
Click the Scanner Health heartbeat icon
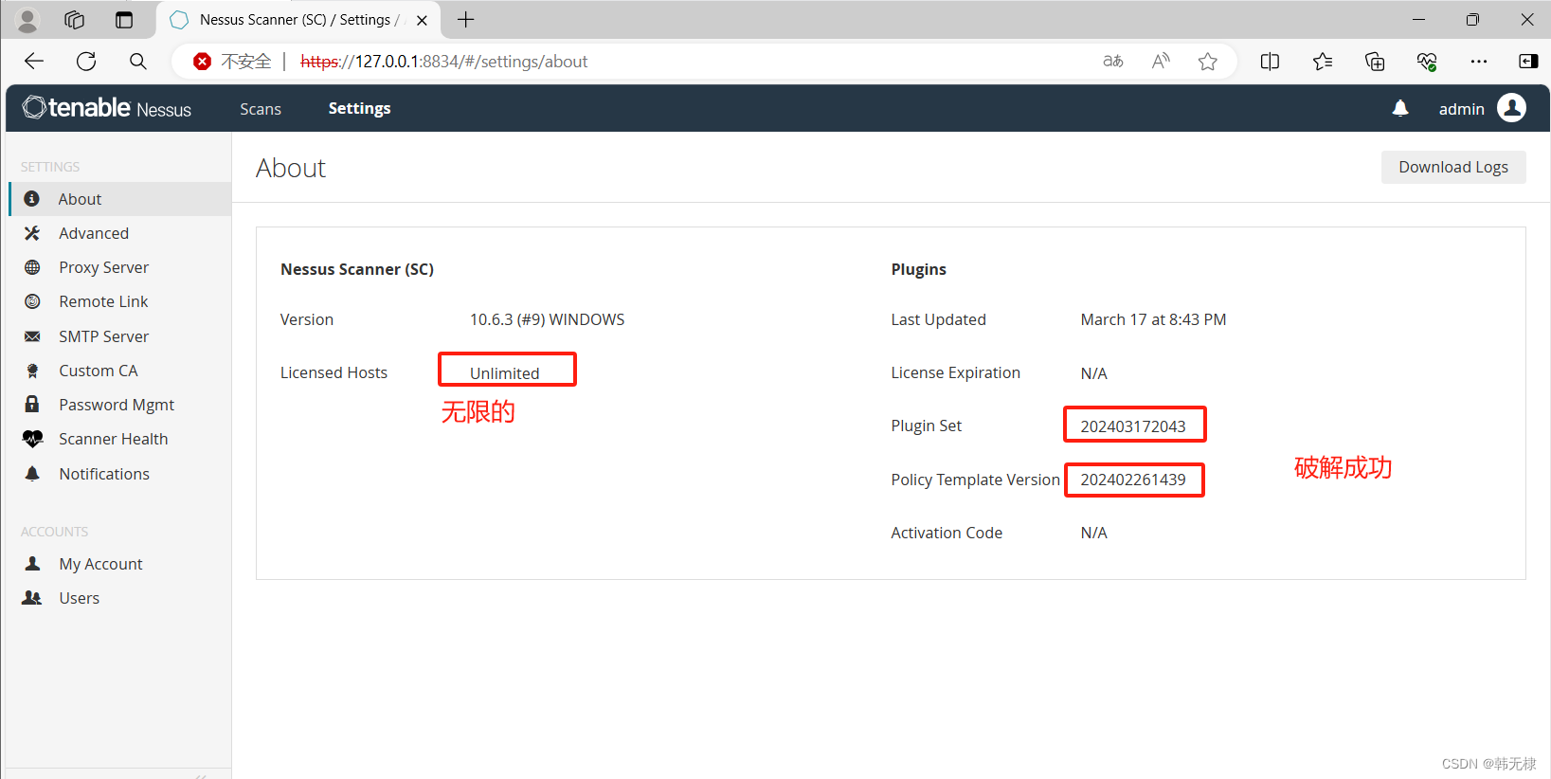point(32,439)
